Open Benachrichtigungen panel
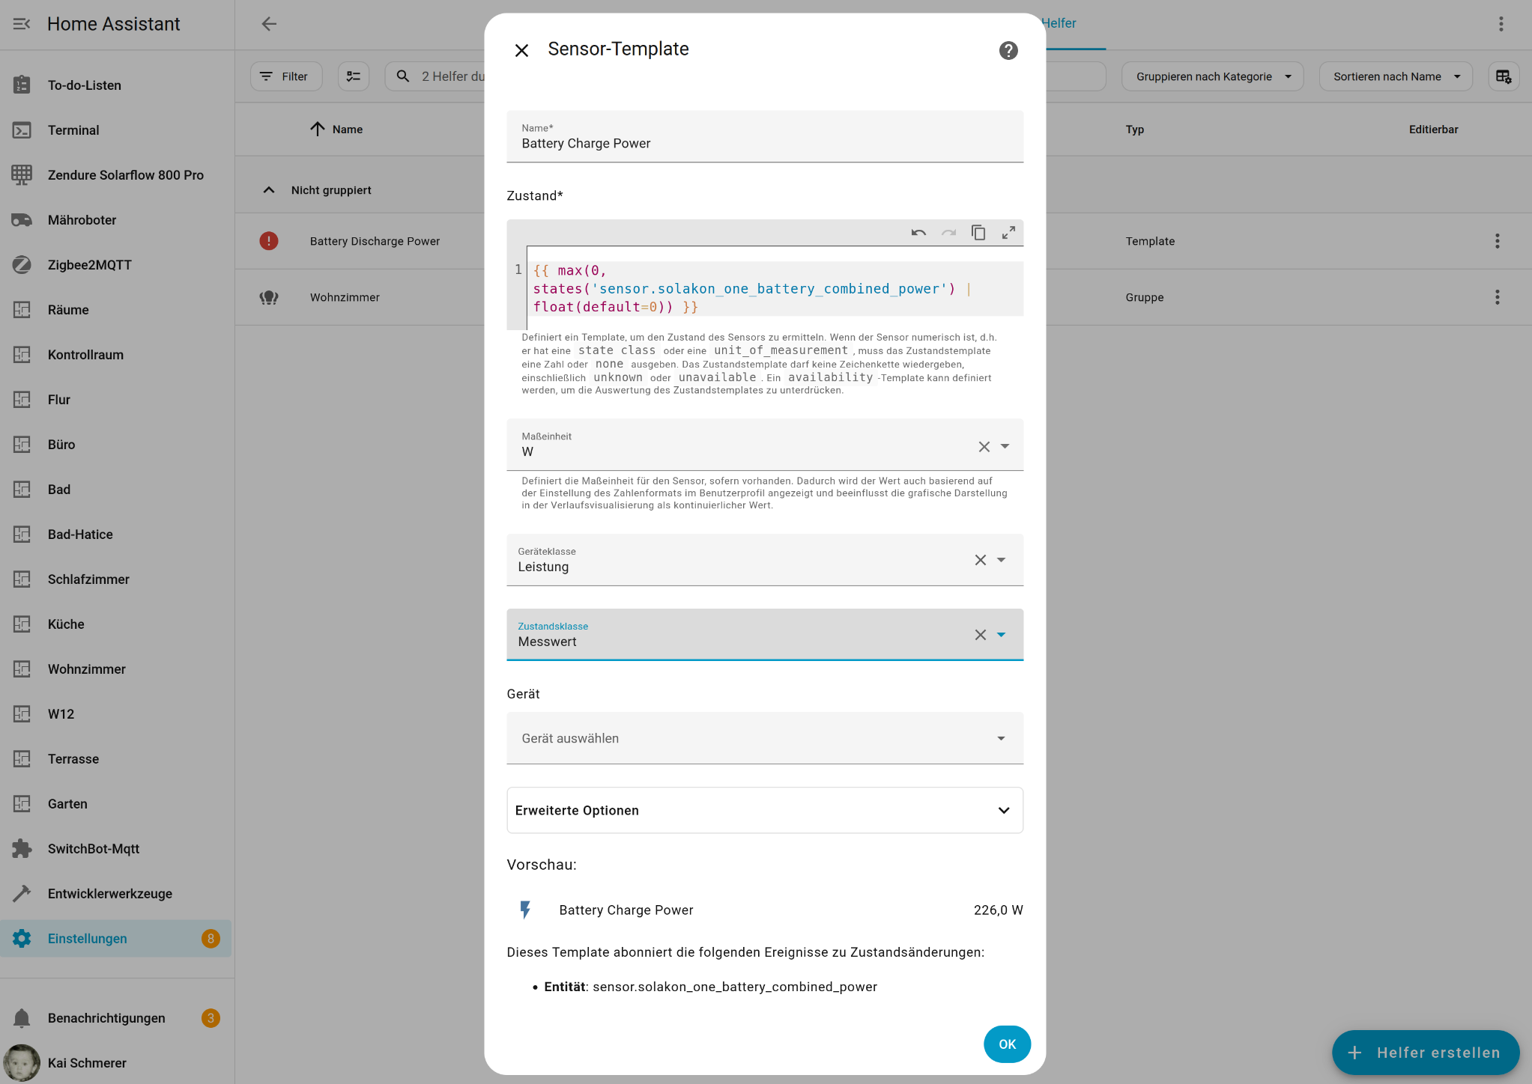The height and width of the screenshot is (1084, 1532). [106, 1018]
